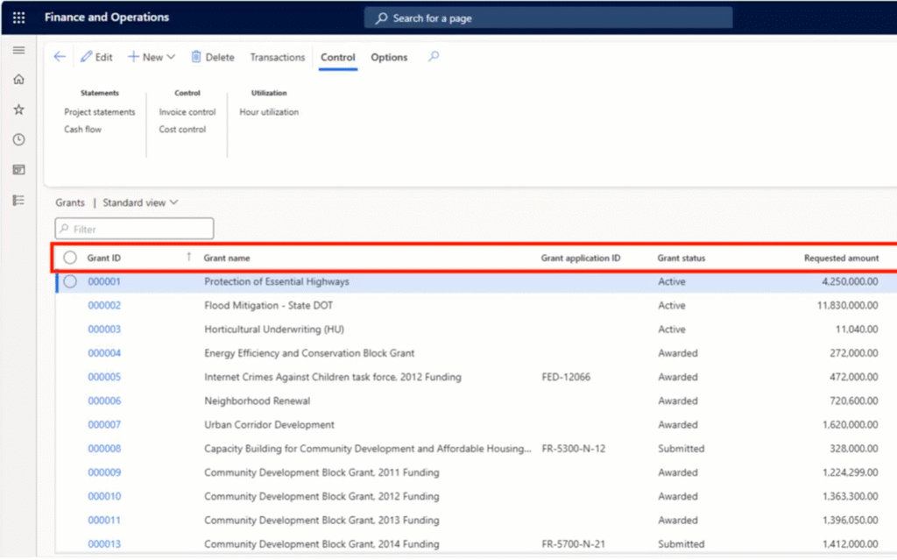Viewport: 897px width, 560px height.
Task: Expand the hamburger navigation pane
Action: point(18,50)
